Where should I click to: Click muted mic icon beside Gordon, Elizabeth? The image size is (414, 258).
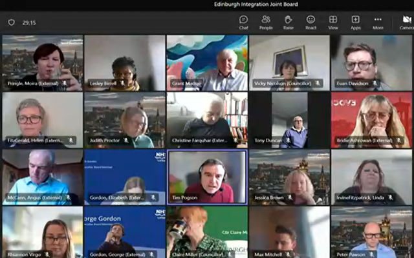pyautogui.click(x=153, y=197)
